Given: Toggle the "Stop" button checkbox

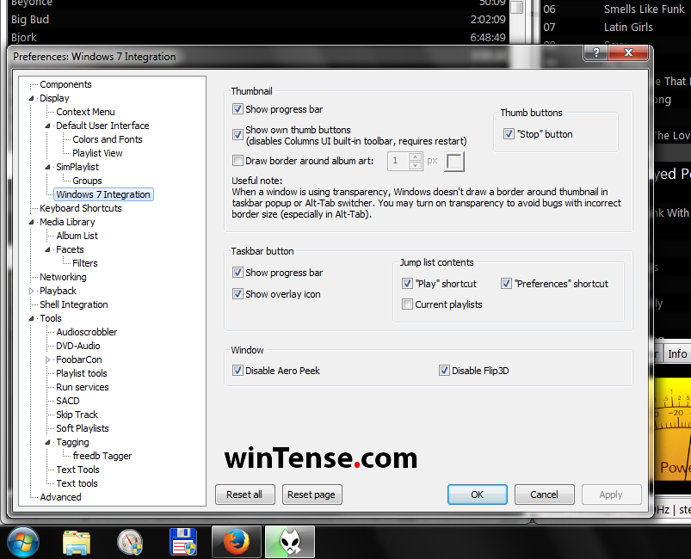Looking at the screenshot, I should pyautogui.click(x=509, y=133).
